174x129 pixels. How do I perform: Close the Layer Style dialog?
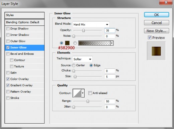point(166,2)
